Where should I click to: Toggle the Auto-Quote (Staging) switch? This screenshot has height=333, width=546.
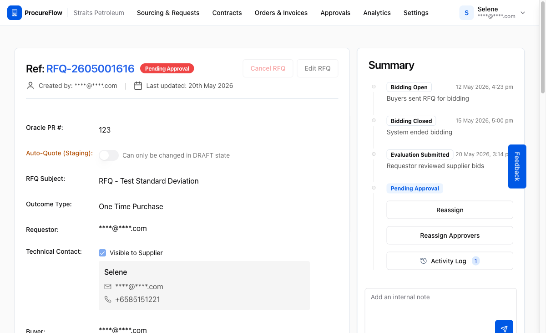click(x=109, y=155)
